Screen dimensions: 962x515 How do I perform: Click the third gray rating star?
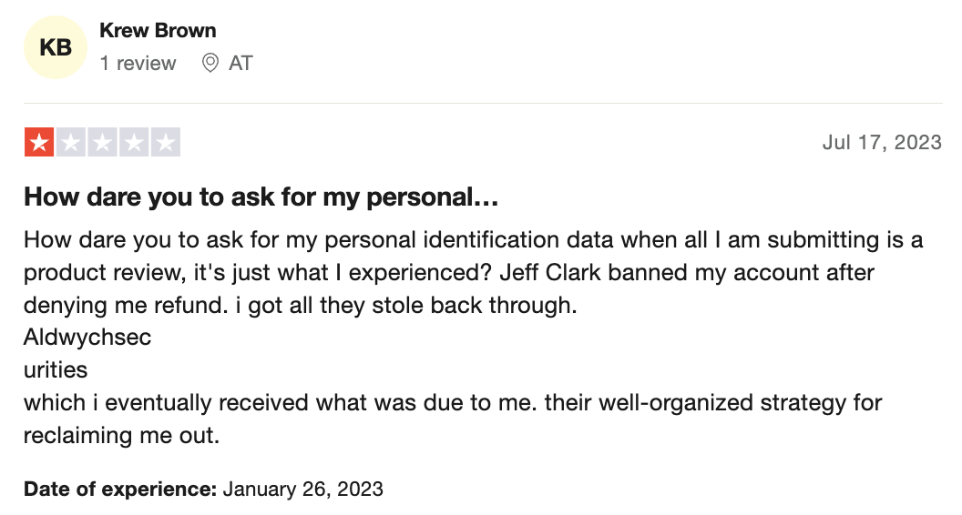[102, 142]
